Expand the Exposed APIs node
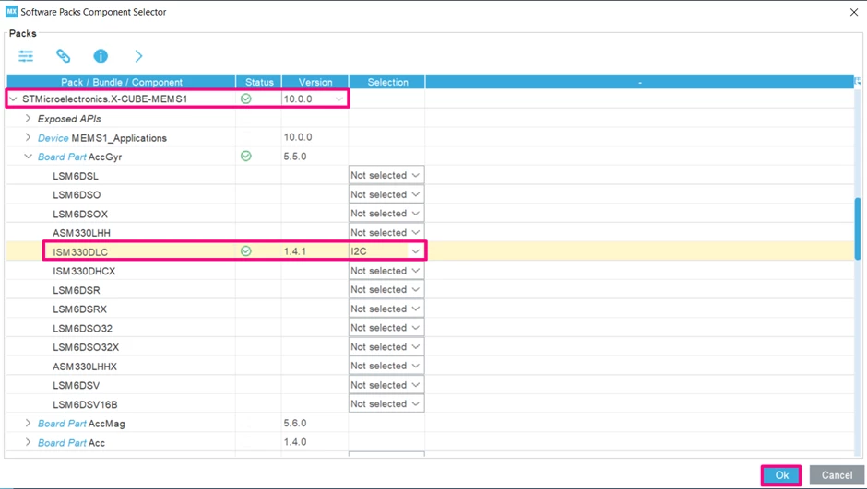 29,118
